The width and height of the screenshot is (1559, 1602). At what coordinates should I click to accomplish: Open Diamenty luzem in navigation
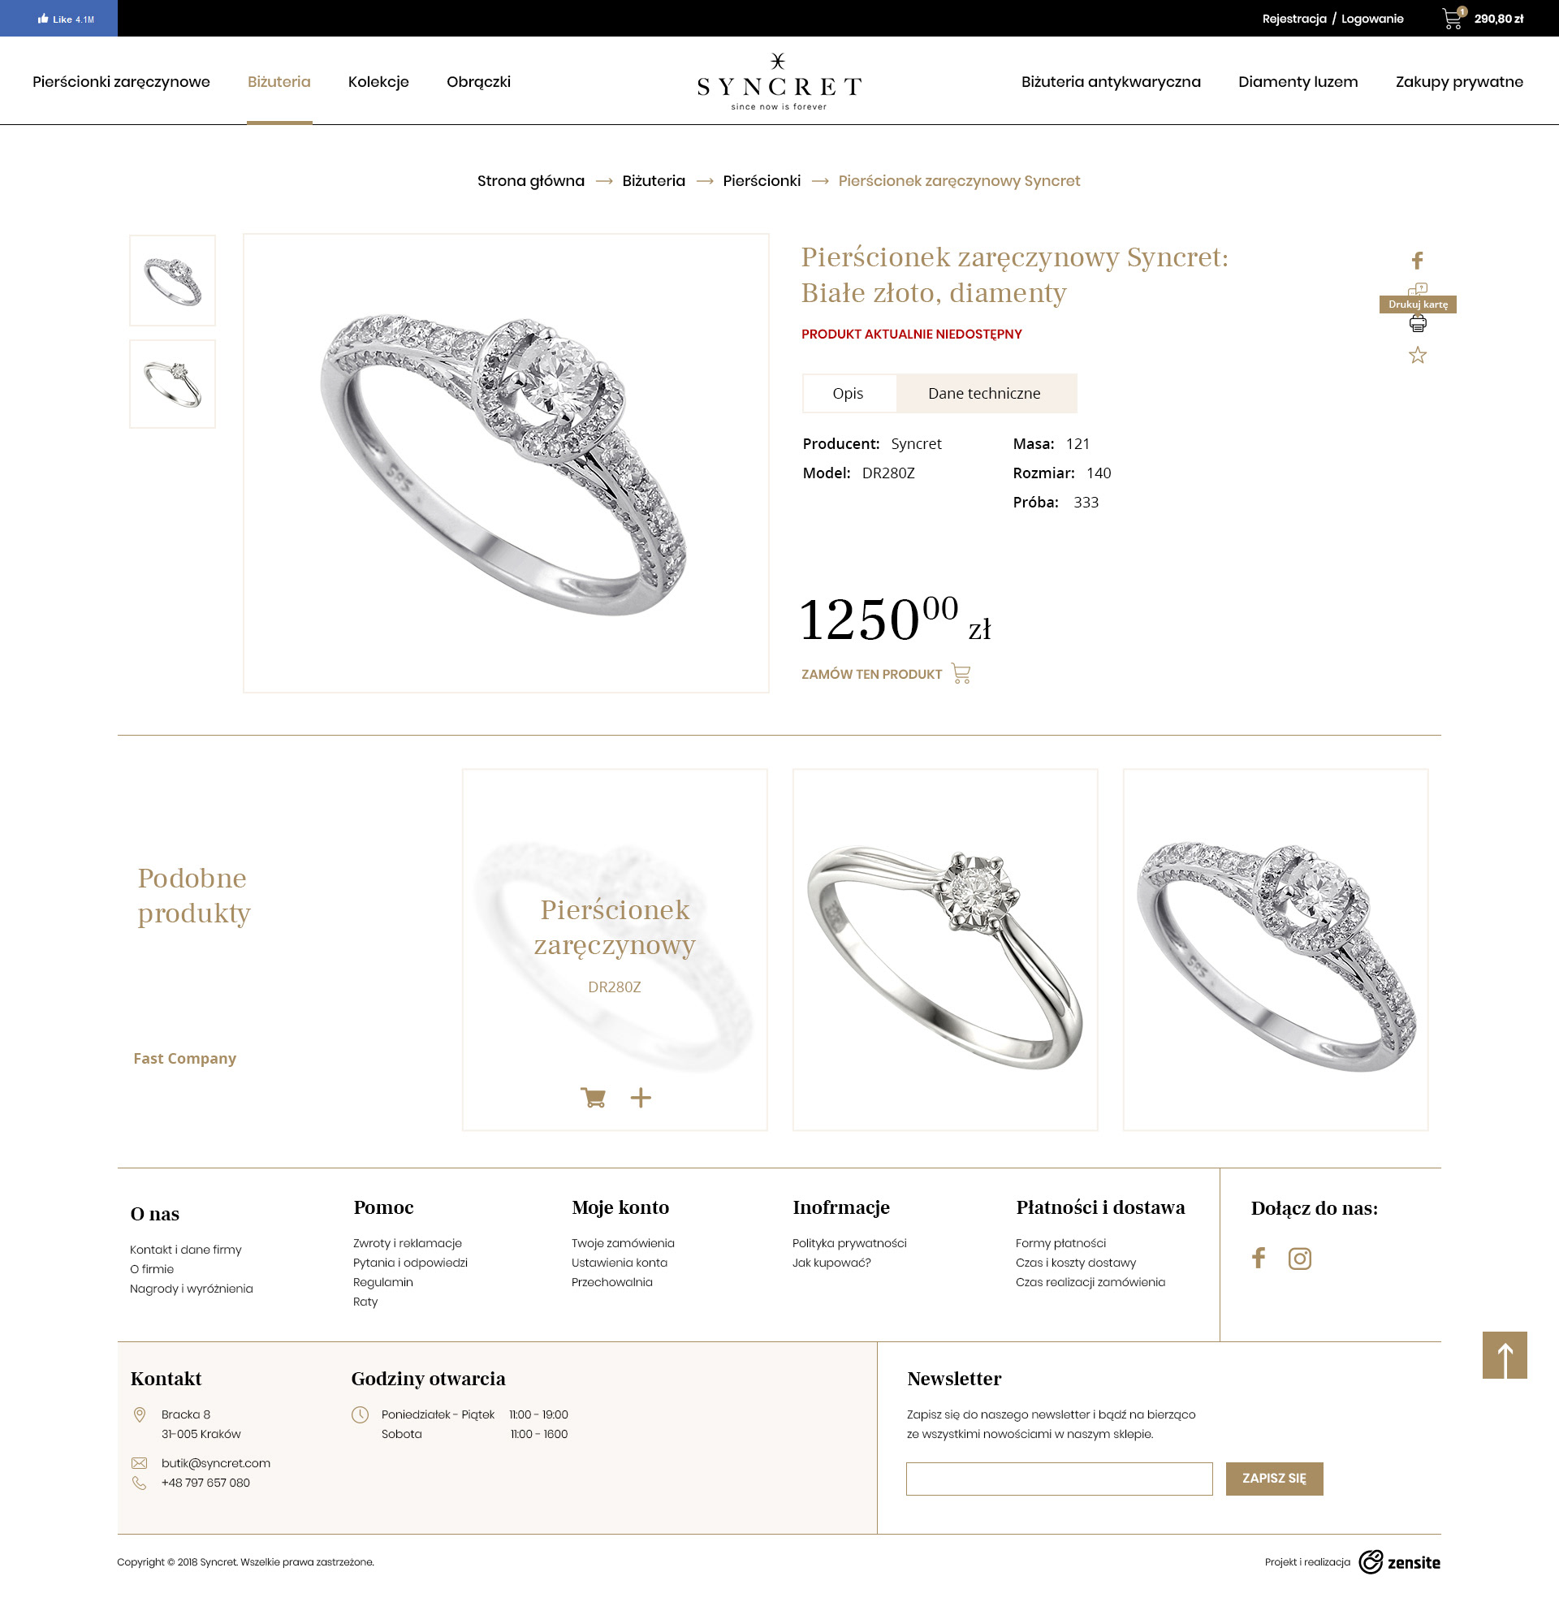(x=1298, y=82)
